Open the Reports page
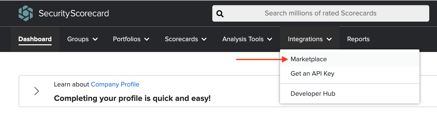The width and height of the screenshot is (437, 122). tap(358, 39)
